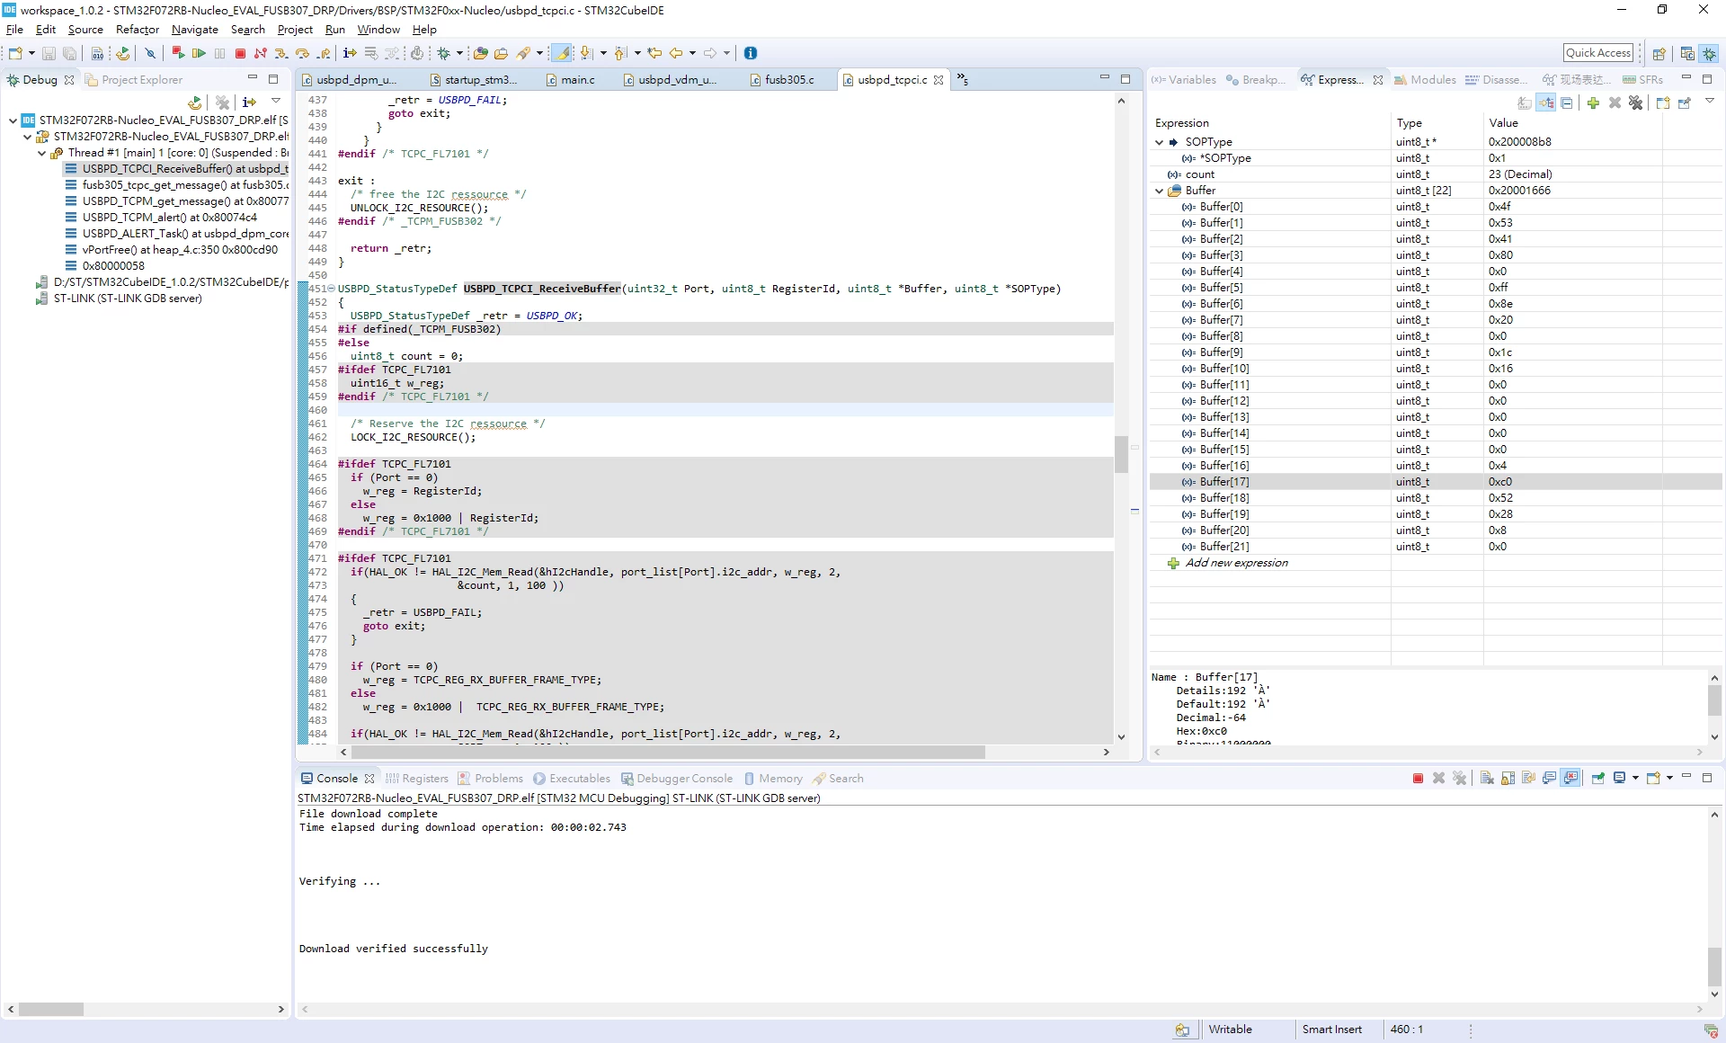This screenshot has width=1726, height=1043.
Task: Toggle Mark Occurrences highlighter in main toolbar
Action: (x=561, y=54)
